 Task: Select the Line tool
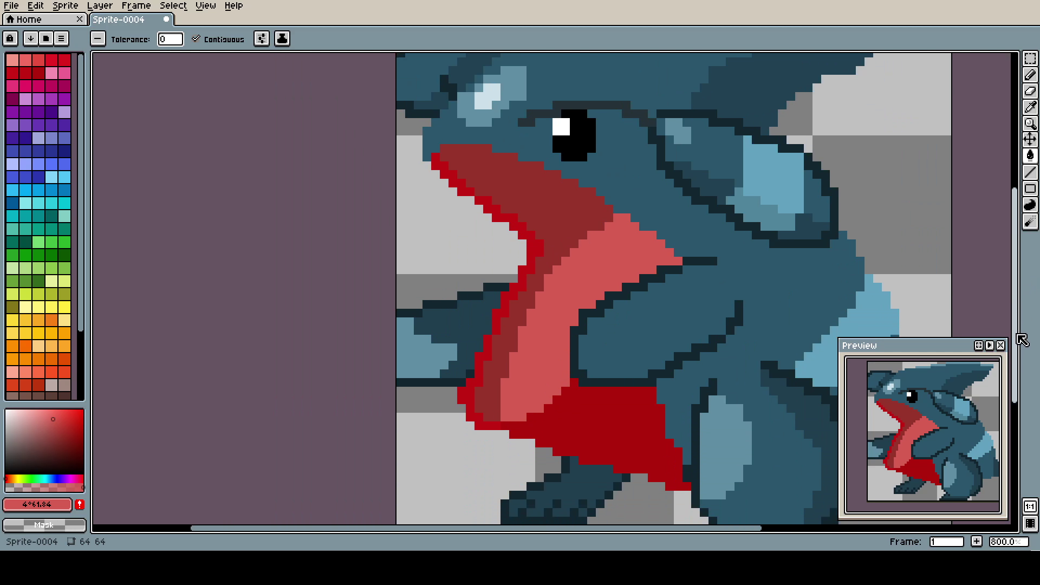pyautogui.click(x=1030, y=172)
